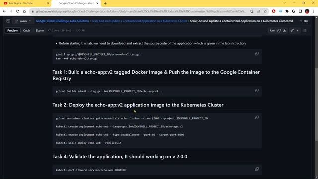Click Task 2 Deploy heading

click(138, 105)
